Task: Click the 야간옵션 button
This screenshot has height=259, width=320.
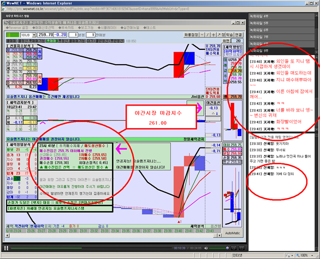Action: click(x=213, y=103)
